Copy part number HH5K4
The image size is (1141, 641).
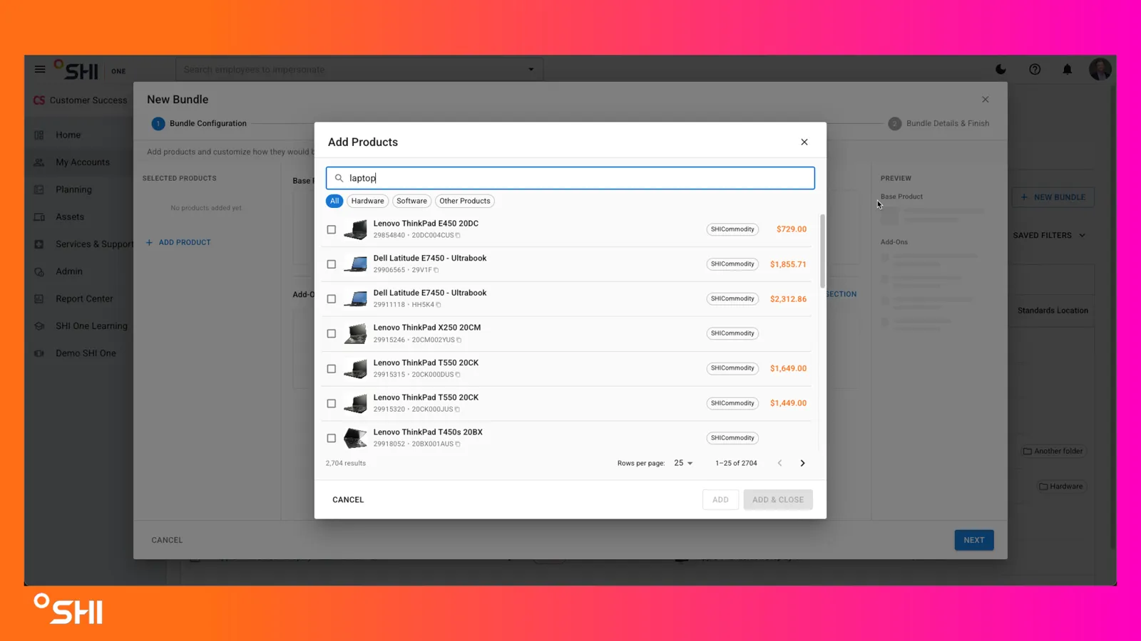(439, 305)
